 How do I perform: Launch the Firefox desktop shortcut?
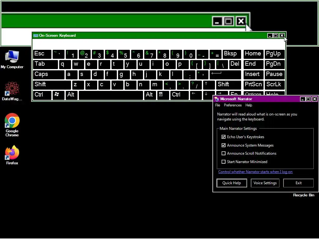pyautogui.click(x=12, y=155)
